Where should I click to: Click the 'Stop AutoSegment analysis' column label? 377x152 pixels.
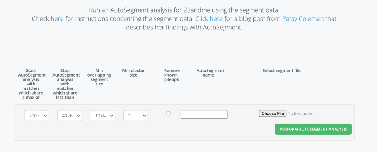tap(66, 84)
